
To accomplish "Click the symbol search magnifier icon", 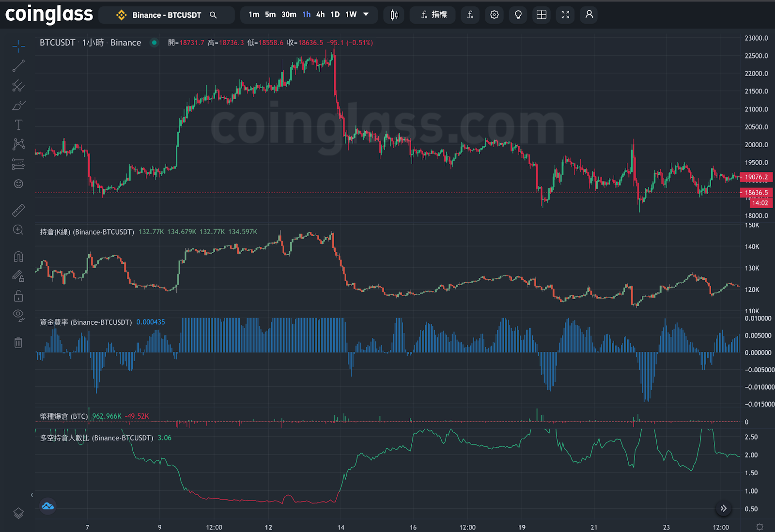I will pyautogui.click(x=213, y=15).
